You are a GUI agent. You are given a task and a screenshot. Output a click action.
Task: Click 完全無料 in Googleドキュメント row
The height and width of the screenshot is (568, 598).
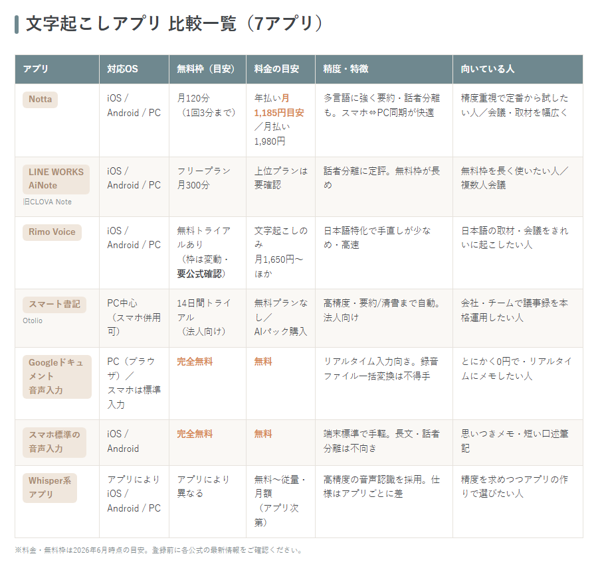point(195,362)
